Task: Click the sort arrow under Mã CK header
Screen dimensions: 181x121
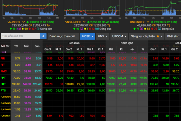Action: pos(5,52)
